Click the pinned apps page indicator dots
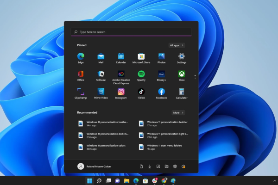Image resolution: width=278 pixels, height=185 pixels. 195,76
